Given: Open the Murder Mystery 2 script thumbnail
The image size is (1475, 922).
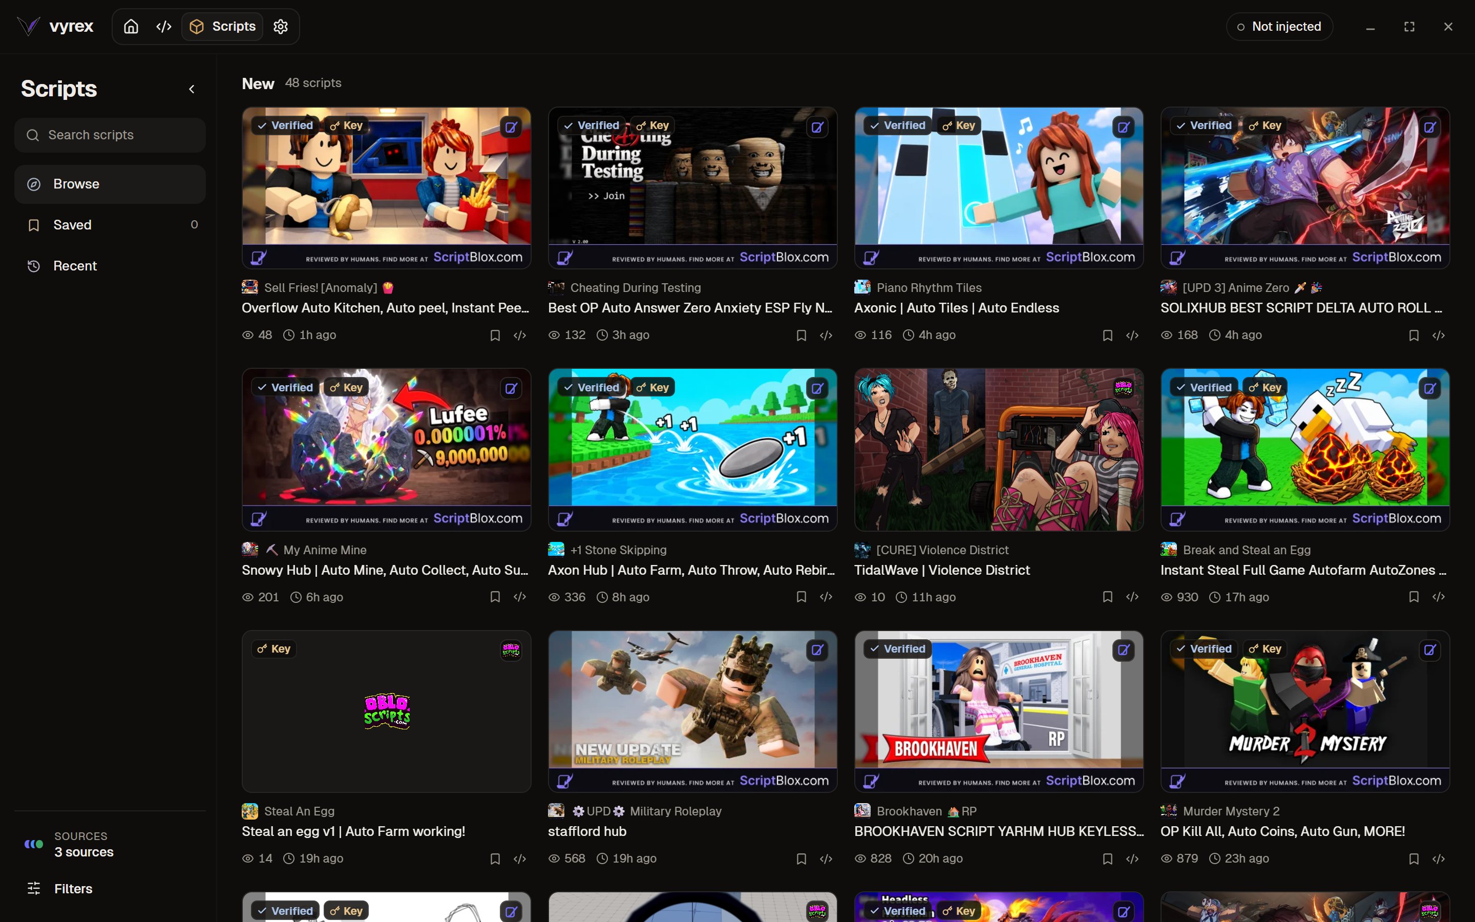Looking at the screenshot, I should [x=1305, y=711].
